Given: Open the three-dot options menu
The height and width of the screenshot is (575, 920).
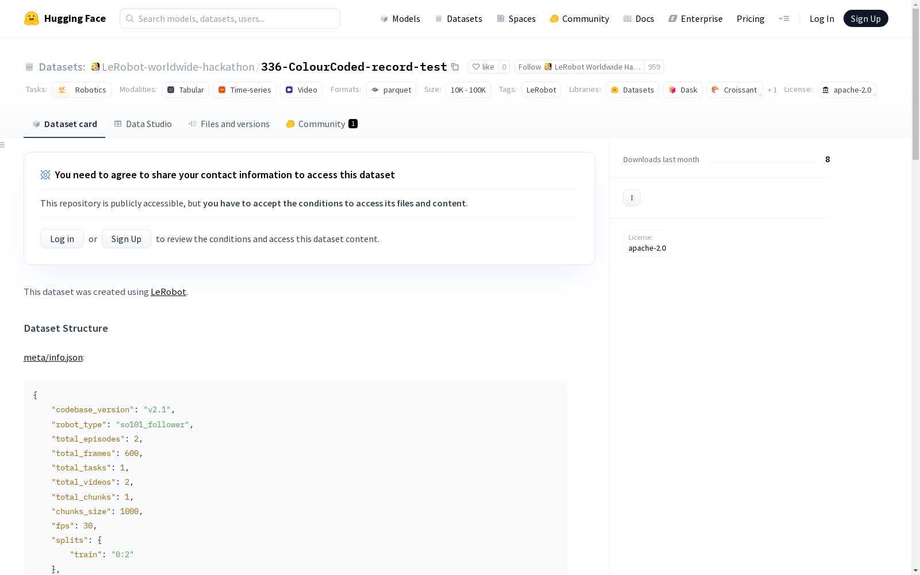Looking at the screenshot, I should (x=632, y=198).
